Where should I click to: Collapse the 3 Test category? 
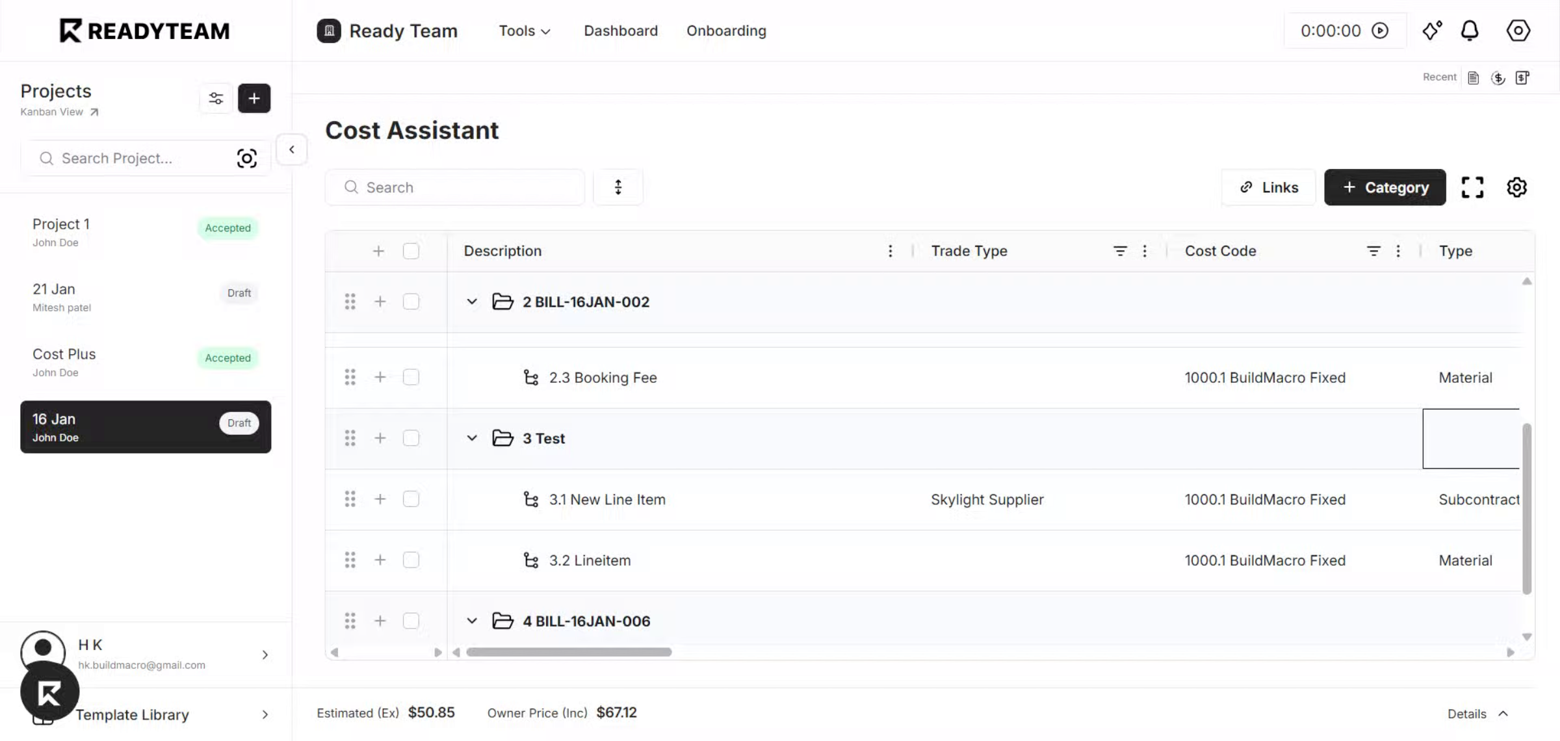pos(472,438)
